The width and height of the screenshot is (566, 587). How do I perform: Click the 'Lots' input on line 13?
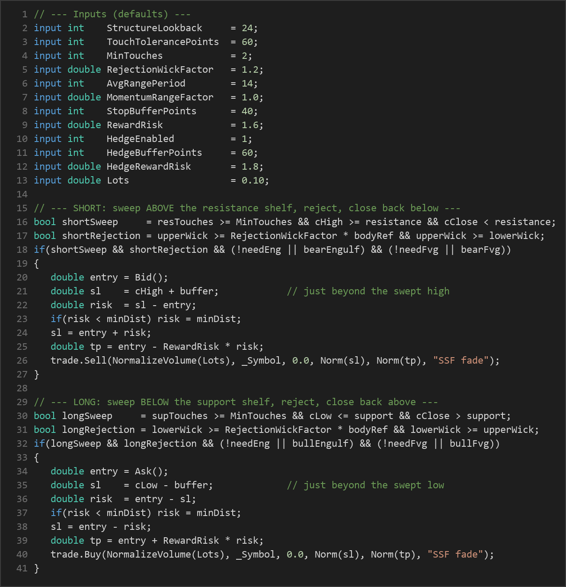point(118,181)
